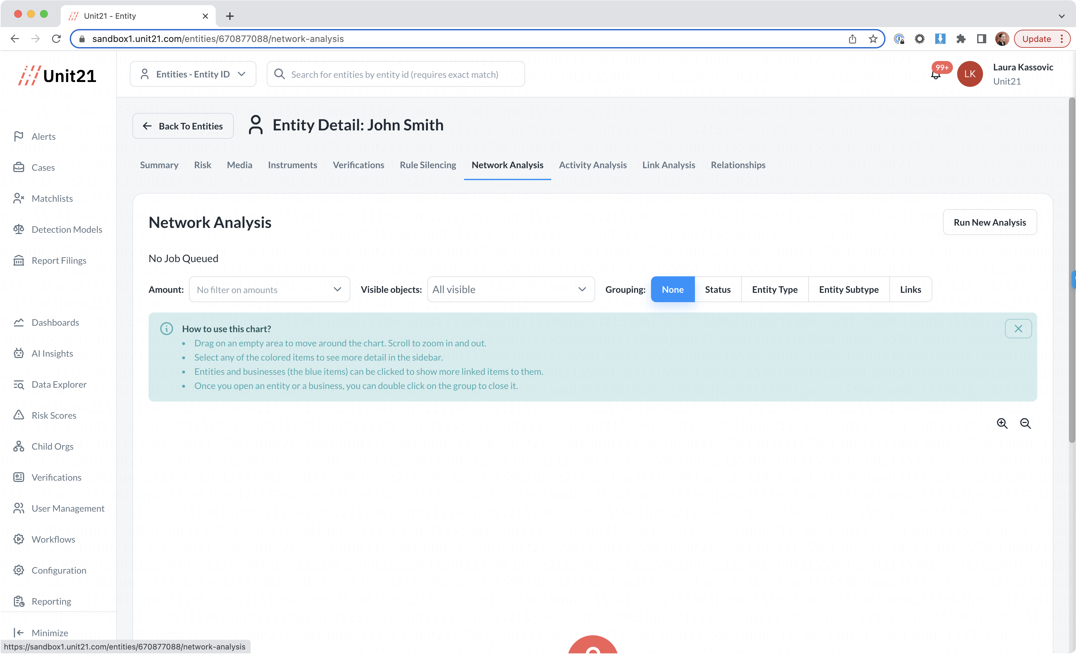Expand the Entities - Entity ID selector
This screenshot has width=1076, height=654.
(192, 74)
